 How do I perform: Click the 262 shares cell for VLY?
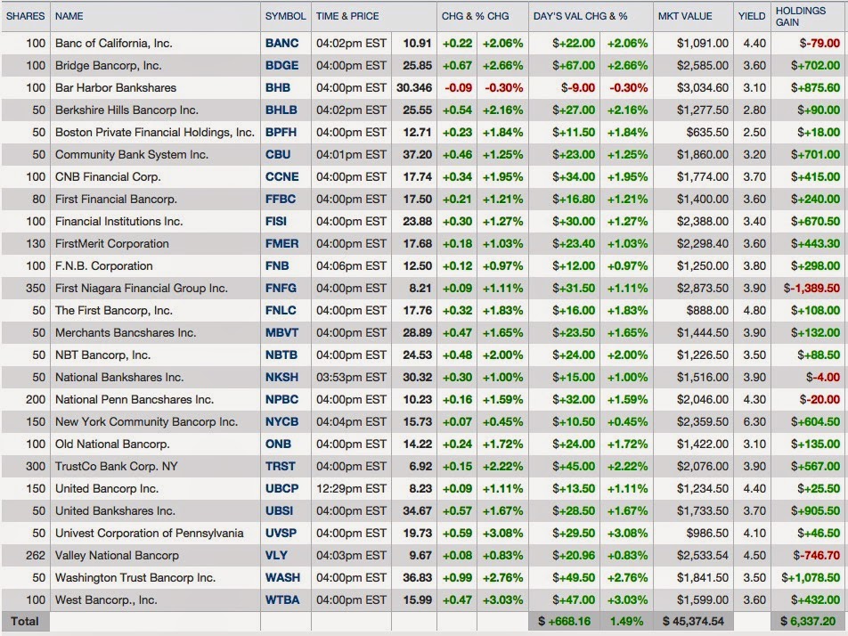[x=35, y=555]
